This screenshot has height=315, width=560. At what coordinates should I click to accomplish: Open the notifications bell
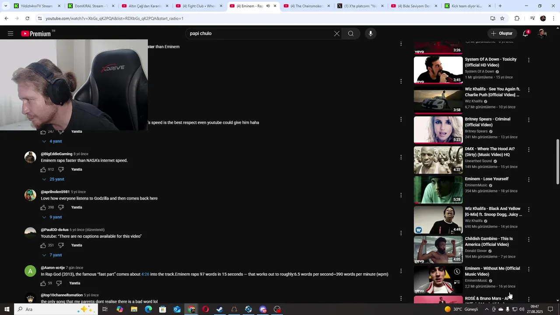526,34
